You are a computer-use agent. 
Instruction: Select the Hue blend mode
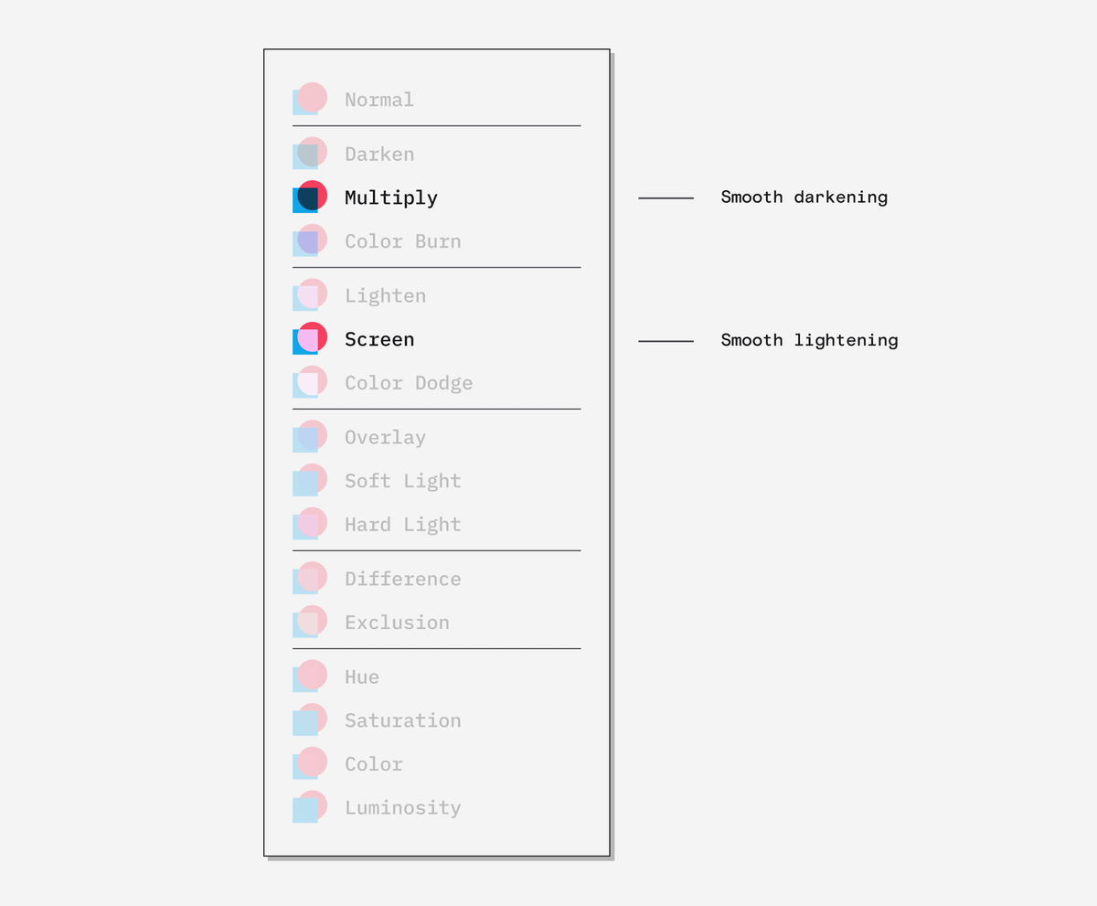click(362, 677)
